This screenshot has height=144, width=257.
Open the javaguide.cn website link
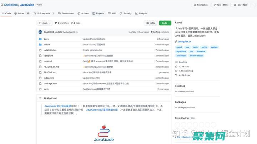(185, 41)
